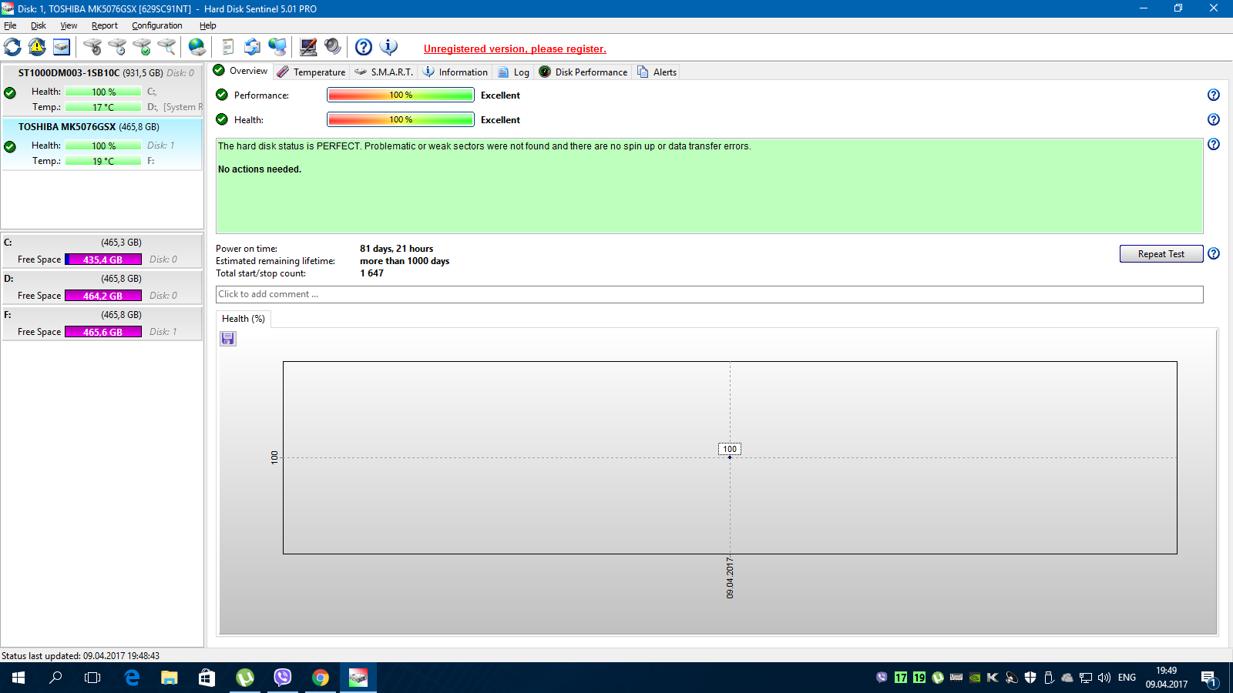1233x693 pixels.
Task: Click the text report document toolbar icon
Action: (228, 47)
